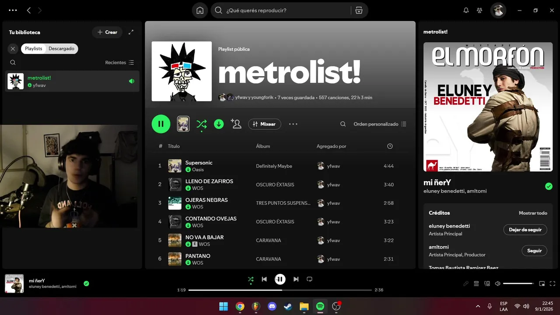Pause playback in the bottom player bar
The width and height of the screenshot is (560, 315).
(280, 279)
